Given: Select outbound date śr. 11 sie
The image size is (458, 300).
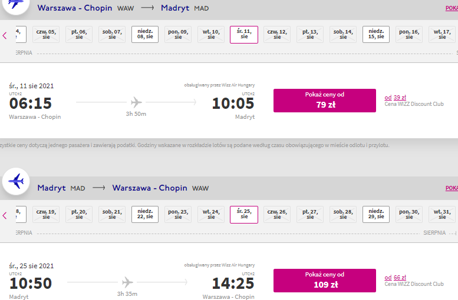Looking at the screenshot, I should click(244, 34).
